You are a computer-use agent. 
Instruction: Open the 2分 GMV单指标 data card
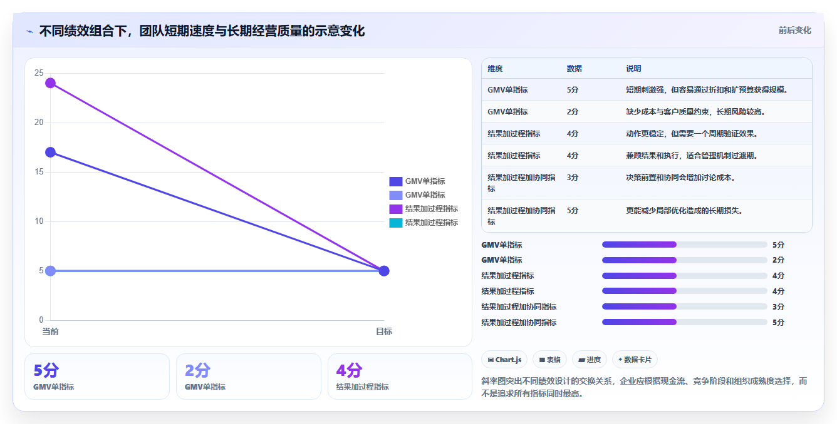249,376
